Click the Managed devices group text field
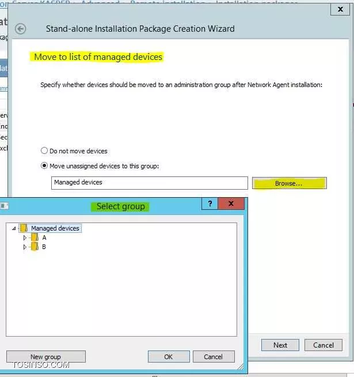The width and height of the screenshot is (354, 377). [x=150, y=183]
